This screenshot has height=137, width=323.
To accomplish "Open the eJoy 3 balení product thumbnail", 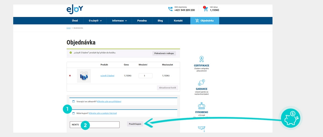I will point(84,76).
